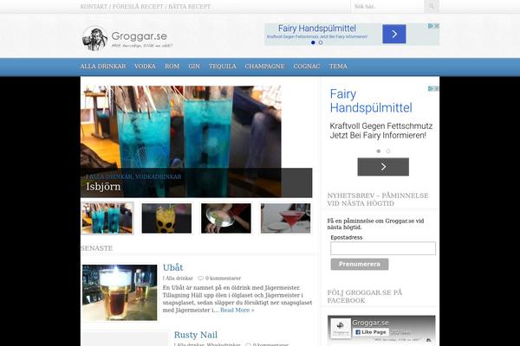Screen dimensions: 520x346
Task: Open the Rusty Nail post title
Action: [x=196, y=335]
